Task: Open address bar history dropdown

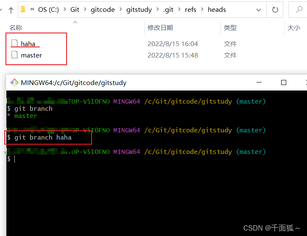Action: 259,10
